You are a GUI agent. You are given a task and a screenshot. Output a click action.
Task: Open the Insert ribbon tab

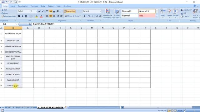[x=12, y=6]
